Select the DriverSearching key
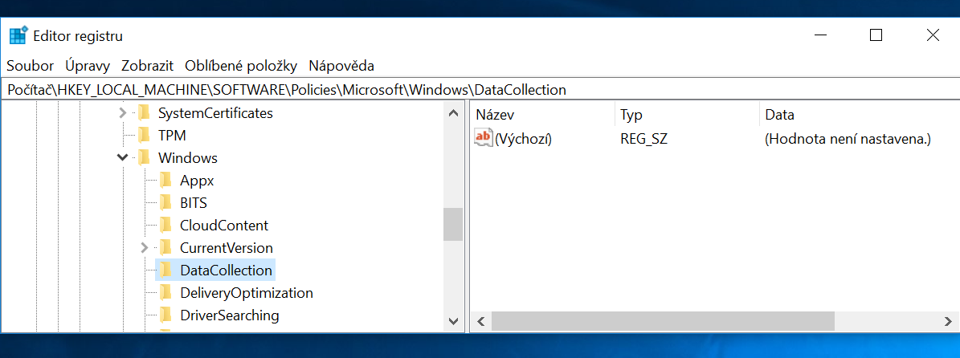 point(229,315)
